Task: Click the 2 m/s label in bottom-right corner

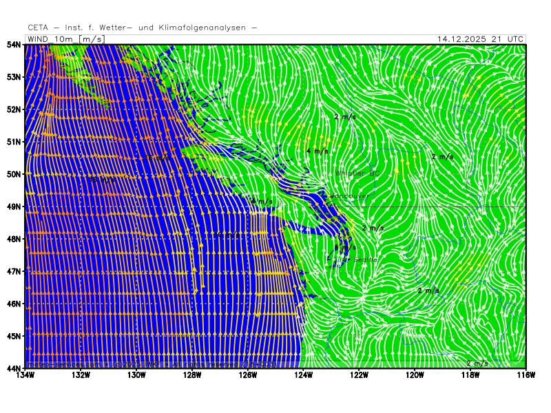Action: click(477, 363)
